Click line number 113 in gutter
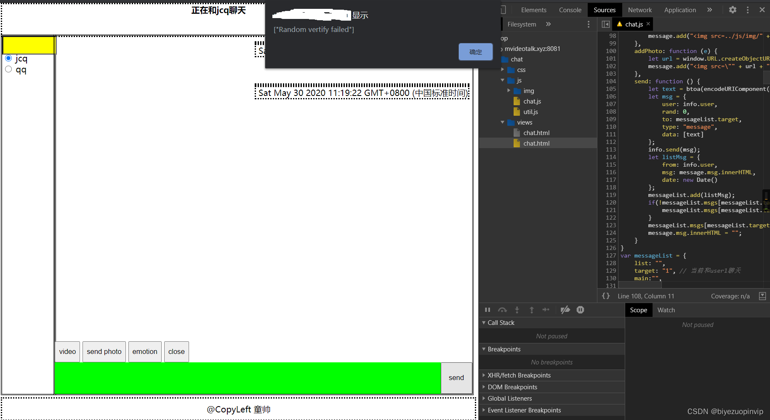The height and width of the screenshot is (420, 770). (x=611, y=149)
